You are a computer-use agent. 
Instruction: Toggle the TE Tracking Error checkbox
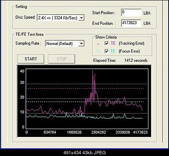106,43
